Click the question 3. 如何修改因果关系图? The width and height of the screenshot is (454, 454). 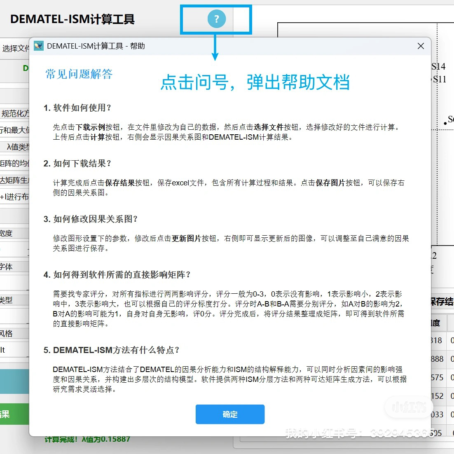coord(90,219)
